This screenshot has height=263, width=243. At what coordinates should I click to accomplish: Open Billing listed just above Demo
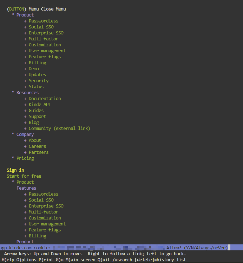coord(37,63)
